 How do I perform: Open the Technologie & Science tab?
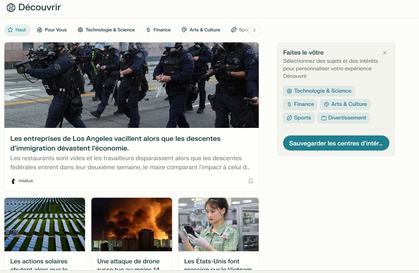[106, 30]
